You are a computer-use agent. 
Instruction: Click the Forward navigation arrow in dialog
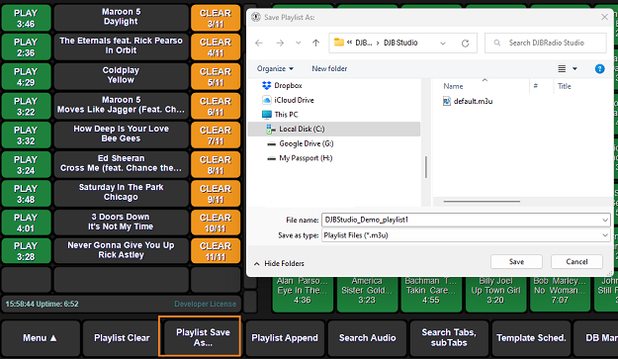pos(280,43)
